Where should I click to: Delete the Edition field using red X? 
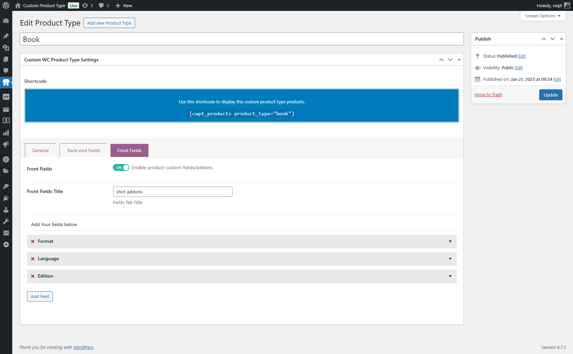click(x=33, y=276)
